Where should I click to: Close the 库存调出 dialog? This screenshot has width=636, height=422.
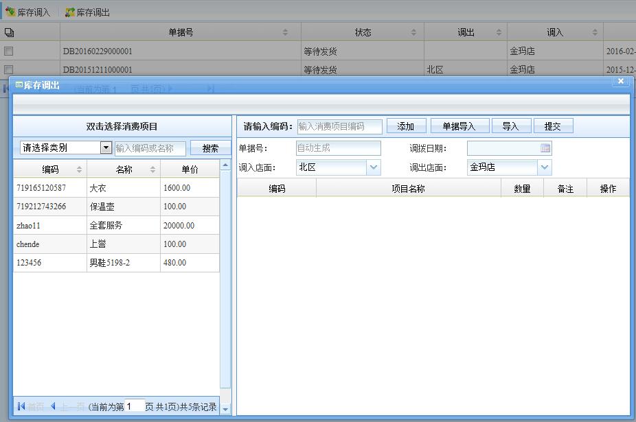tap(621, 81)
